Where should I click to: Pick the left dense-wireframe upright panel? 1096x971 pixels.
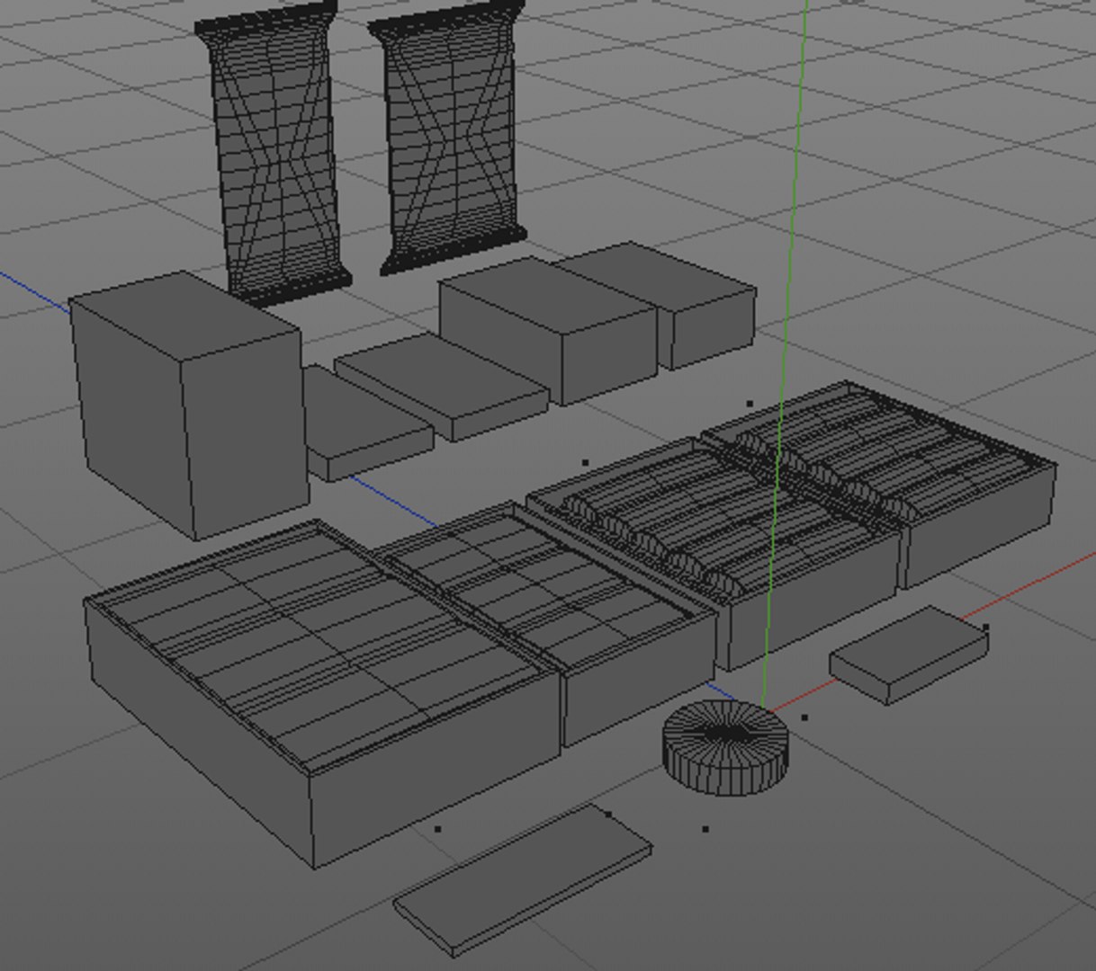(274, 153)
